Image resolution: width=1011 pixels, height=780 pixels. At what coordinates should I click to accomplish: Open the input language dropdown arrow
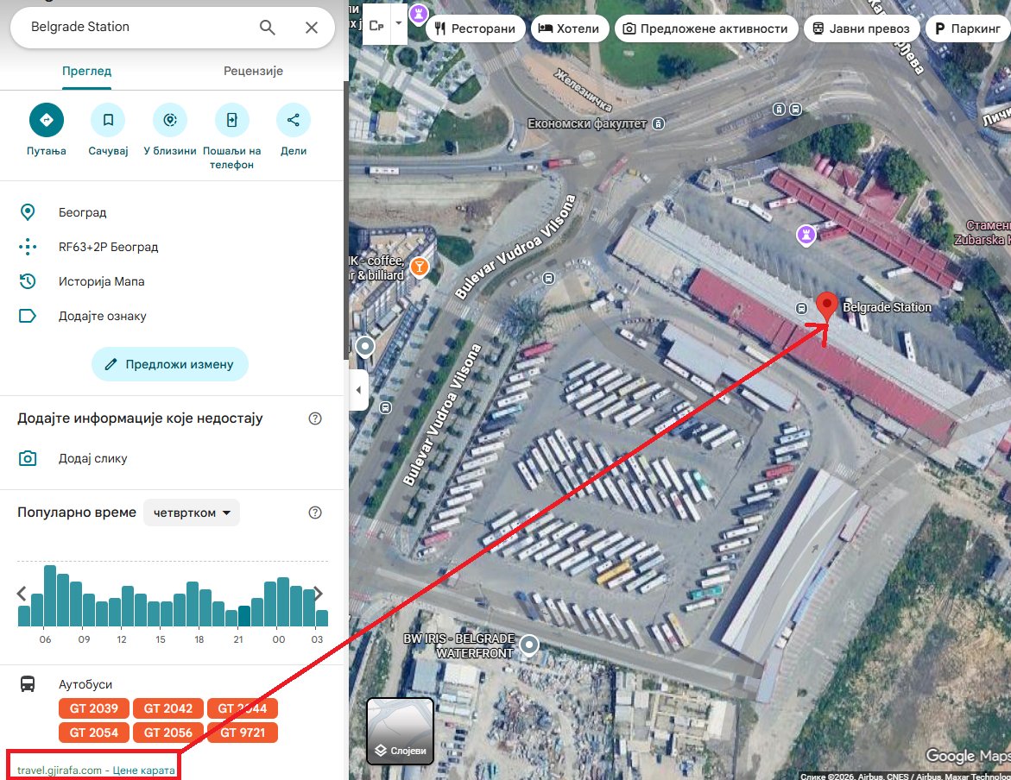coord(399,22)
